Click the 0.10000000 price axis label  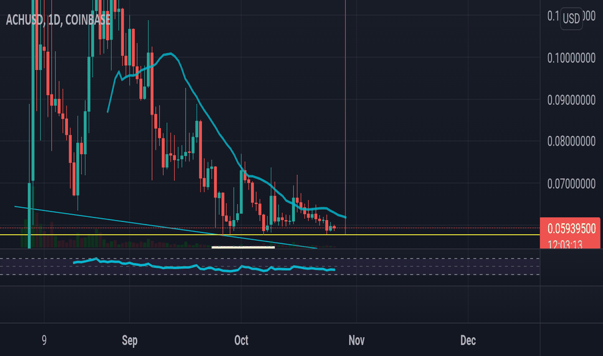pos(571,58)
